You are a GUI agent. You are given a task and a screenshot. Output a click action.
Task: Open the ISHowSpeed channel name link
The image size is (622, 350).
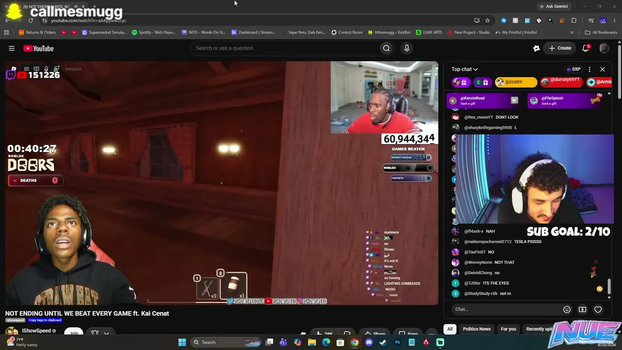pyautogui.click(x=36, y=331)
